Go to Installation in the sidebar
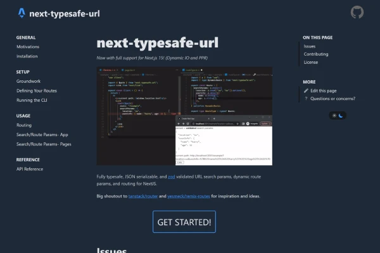 tap(27, 56)
